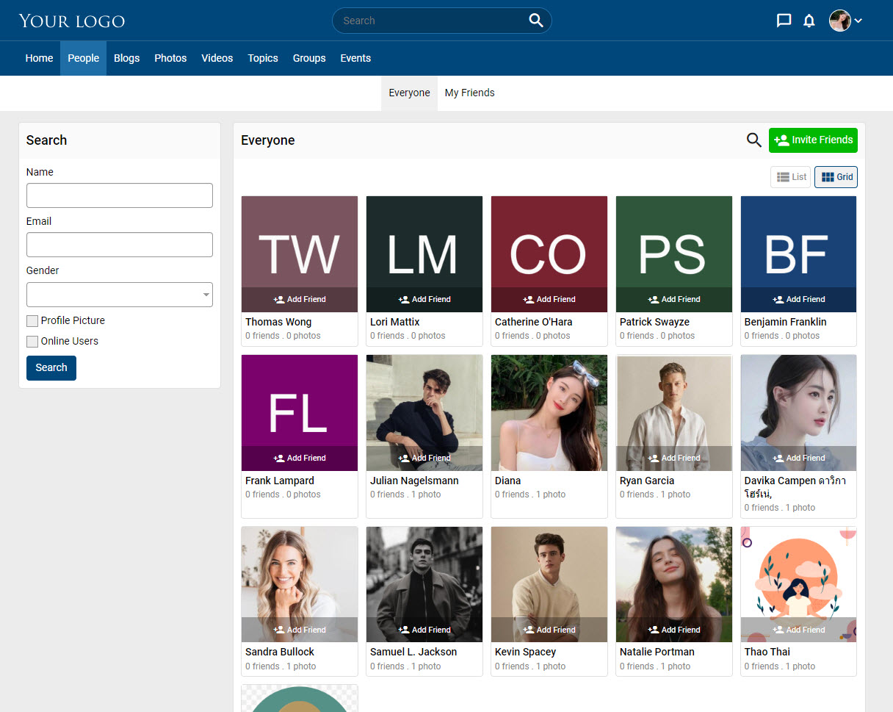Open the Events section
Image resolution: width=893 pixels, height=712 pixels.
click(355, 58)
